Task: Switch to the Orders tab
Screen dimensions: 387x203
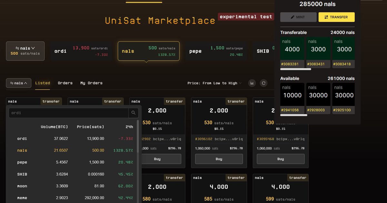Action: [x=65, y=83]
